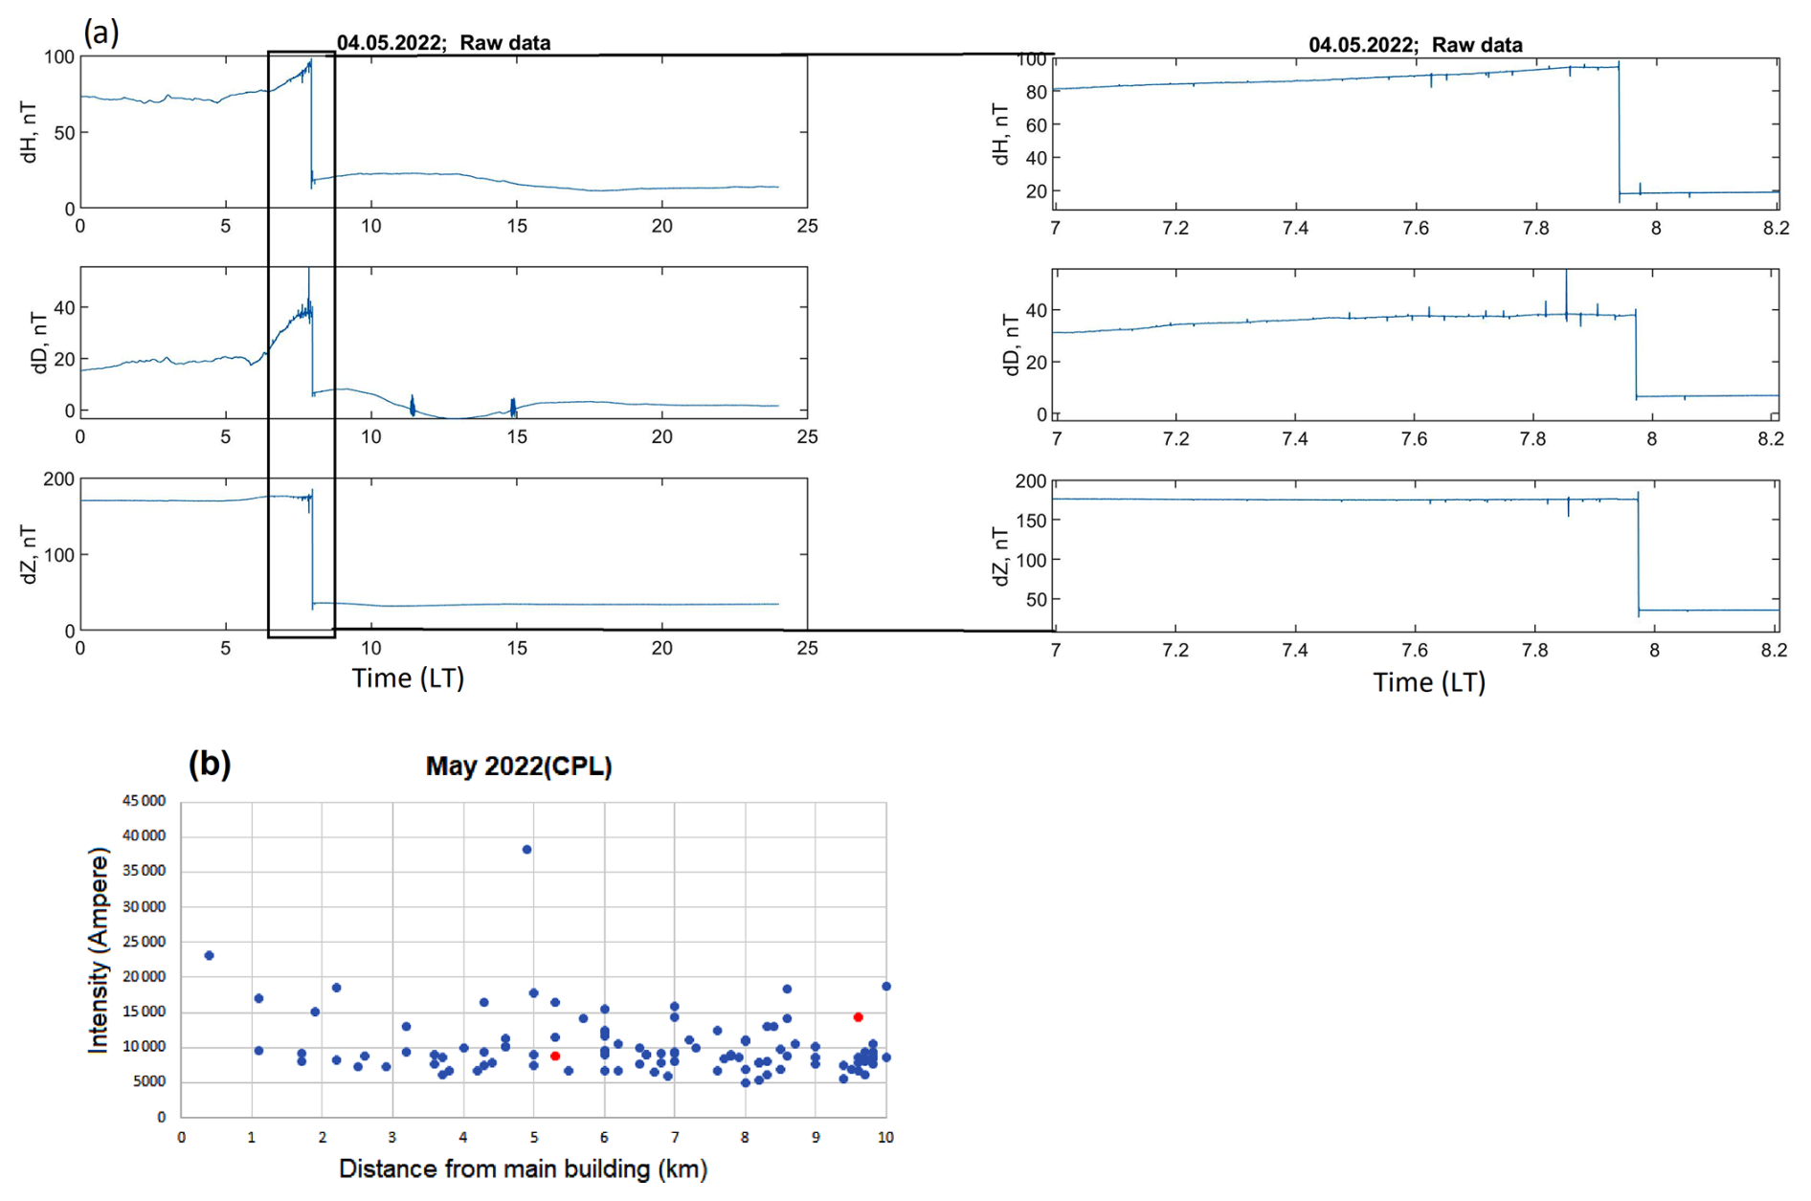The height and width of the screenshot is (1201, 1811).
Task: Click the "30 000" intensity tick label
Action: (144, 906)
